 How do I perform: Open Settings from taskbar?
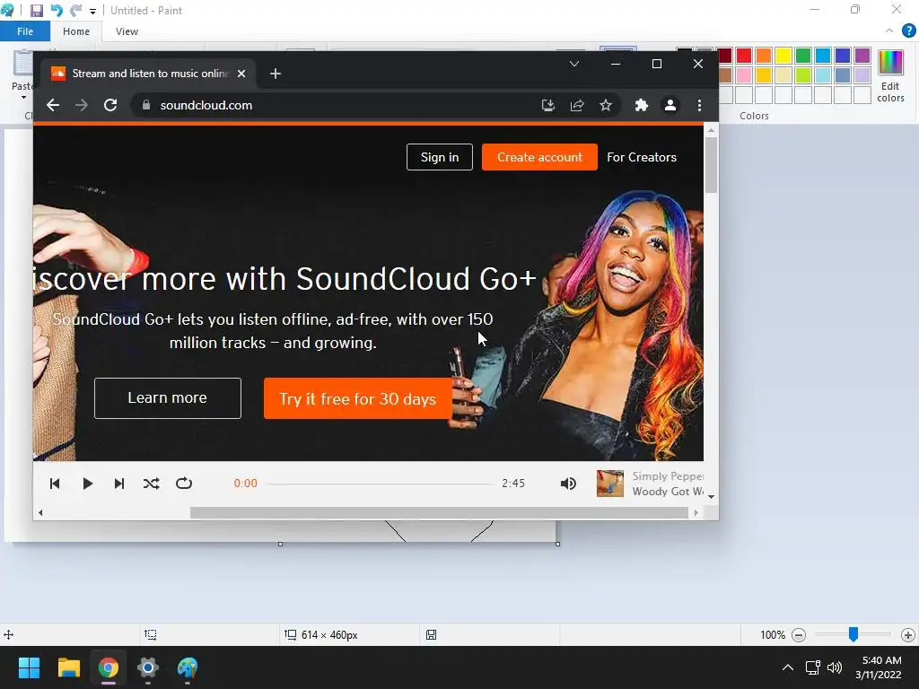(x=148, y=667)
